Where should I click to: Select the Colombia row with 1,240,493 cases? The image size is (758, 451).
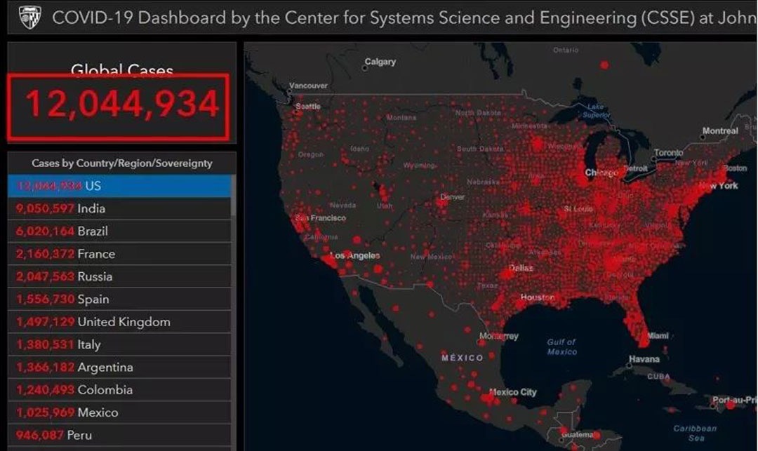[x=119, y=390]
